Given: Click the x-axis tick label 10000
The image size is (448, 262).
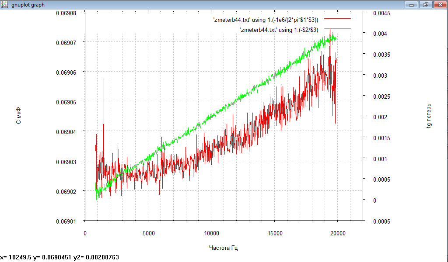Looking at the screenshot, I should point(211,233).
